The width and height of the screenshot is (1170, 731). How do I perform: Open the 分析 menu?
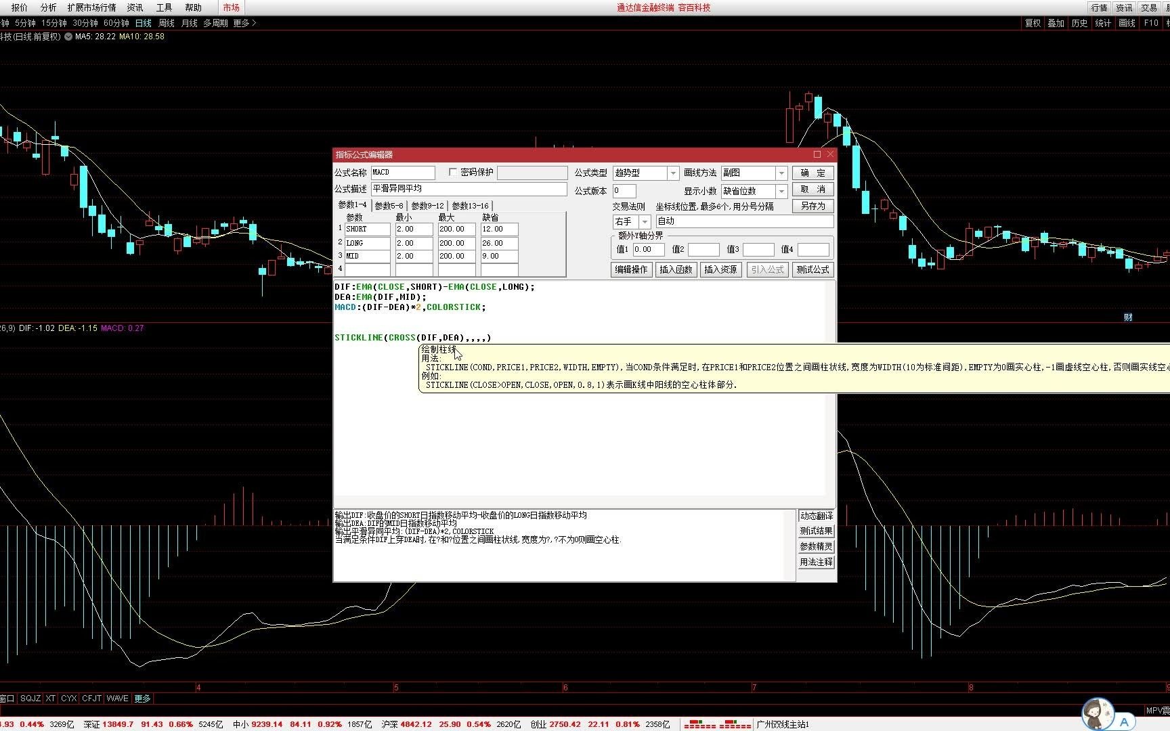(x=49, y=7)
